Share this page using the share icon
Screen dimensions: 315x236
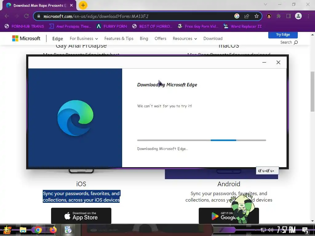click(247, 16)
